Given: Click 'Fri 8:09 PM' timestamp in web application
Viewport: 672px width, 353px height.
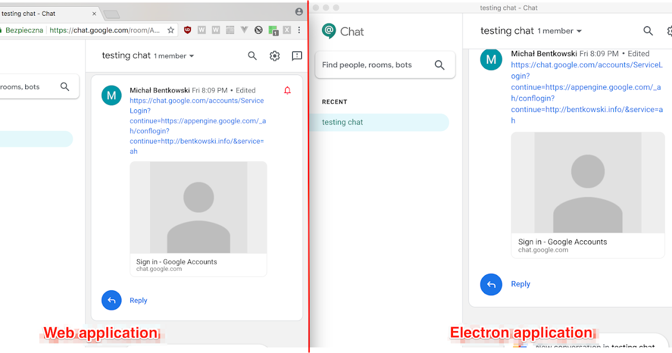Looking at the screenshot, I should point(210,90).
